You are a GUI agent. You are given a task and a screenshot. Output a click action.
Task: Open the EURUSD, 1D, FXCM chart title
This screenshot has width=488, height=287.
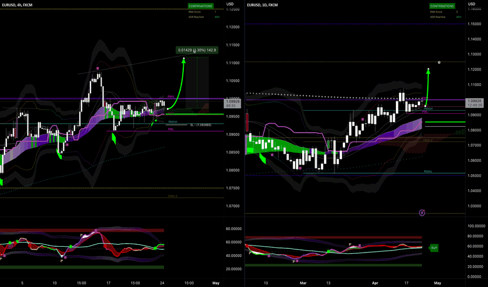coord(262,5)
